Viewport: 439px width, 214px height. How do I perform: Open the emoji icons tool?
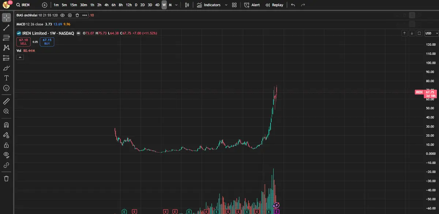pyautogui.click(x=6, y=88)
